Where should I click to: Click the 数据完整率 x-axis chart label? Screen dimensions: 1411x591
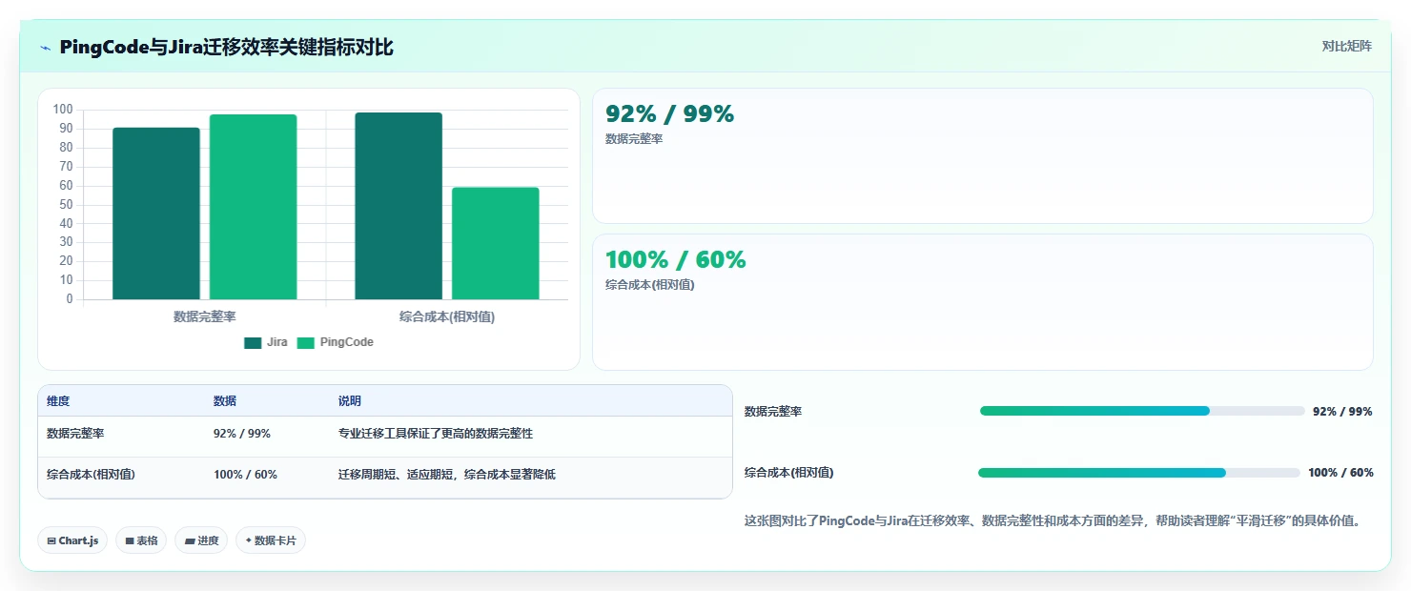coord(205,316)
